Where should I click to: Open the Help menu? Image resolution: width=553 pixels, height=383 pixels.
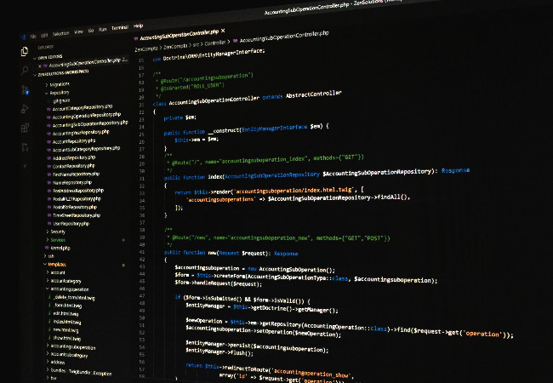[x=138, y=26]
